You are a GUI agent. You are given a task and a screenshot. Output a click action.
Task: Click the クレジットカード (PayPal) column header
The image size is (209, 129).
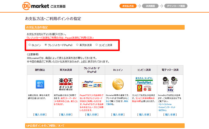[92, 70]
